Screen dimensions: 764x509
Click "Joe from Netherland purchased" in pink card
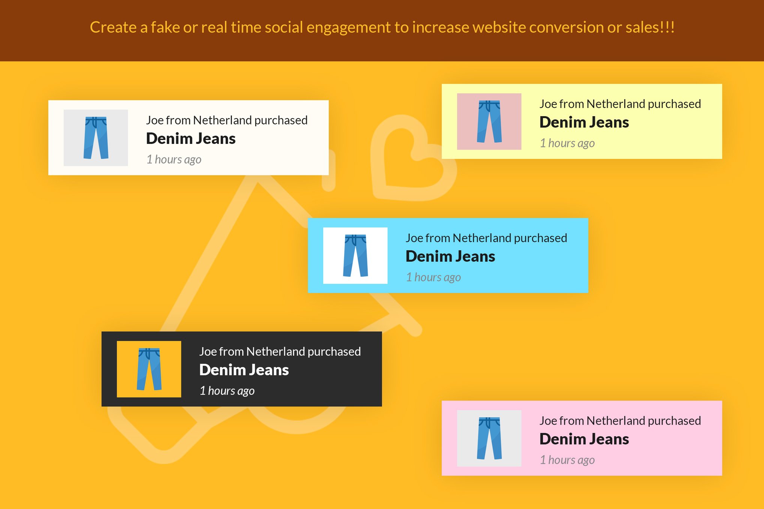(620, 421)
